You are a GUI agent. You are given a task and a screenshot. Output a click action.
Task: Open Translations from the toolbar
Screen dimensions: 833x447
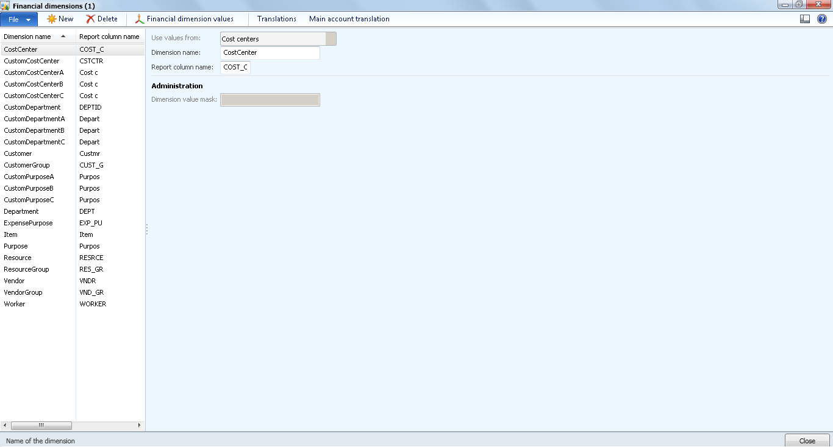(x=277, y=19)
